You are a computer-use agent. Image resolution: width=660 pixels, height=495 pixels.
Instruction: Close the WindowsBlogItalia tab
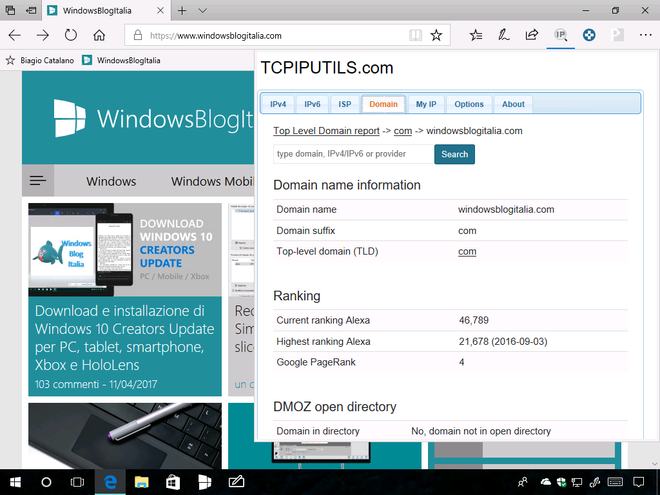(x=160, y=10)
